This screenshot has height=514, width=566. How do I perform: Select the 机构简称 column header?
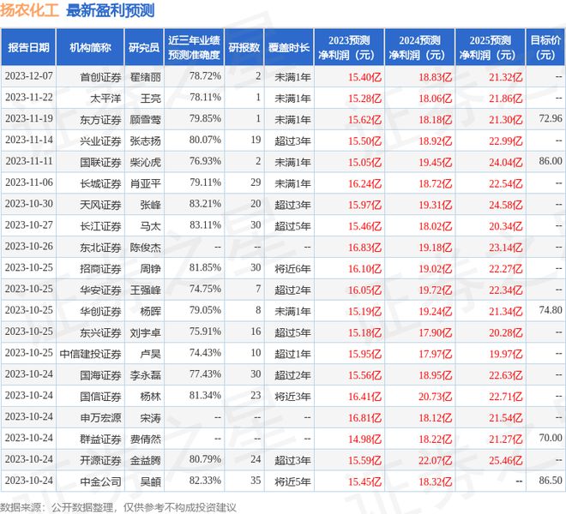(x=90, y=47)
